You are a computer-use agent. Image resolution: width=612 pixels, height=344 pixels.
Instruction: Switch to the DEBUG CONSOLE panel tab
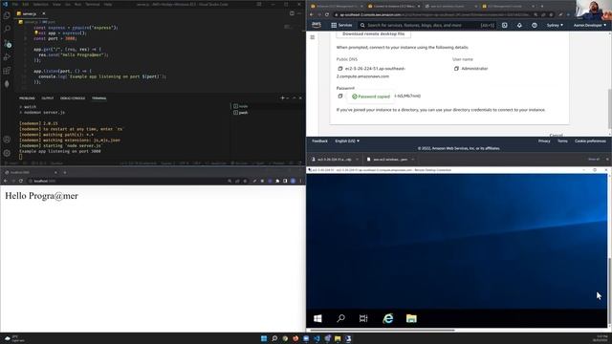pos(73,98)
